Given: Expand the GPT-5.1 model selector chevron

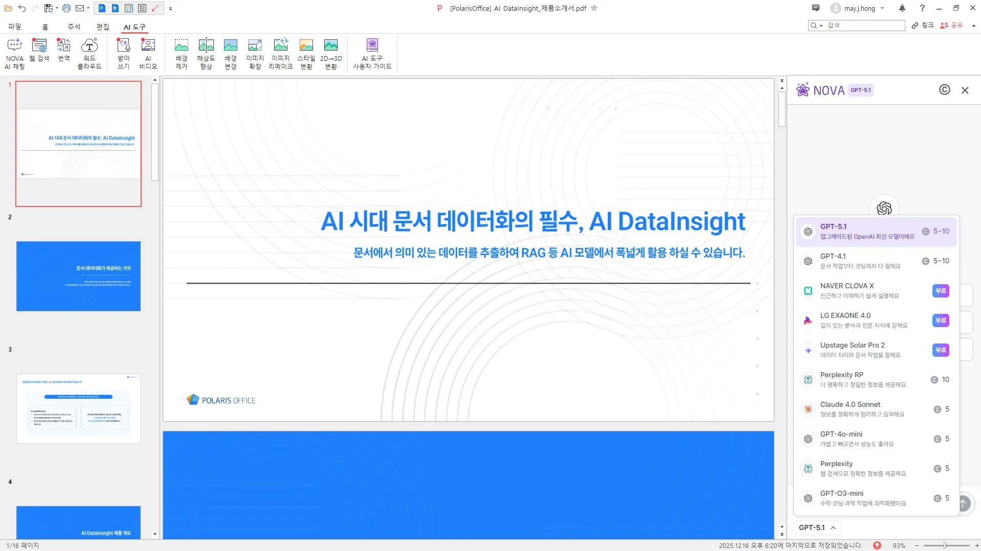Looking at the screenshot, I should click(834, 527).
